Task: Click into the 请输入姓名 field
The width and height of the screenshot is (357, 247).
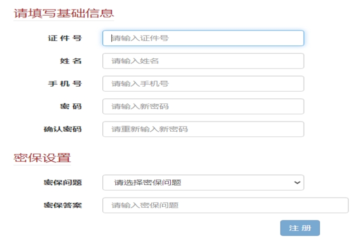Action: [203, 61]
